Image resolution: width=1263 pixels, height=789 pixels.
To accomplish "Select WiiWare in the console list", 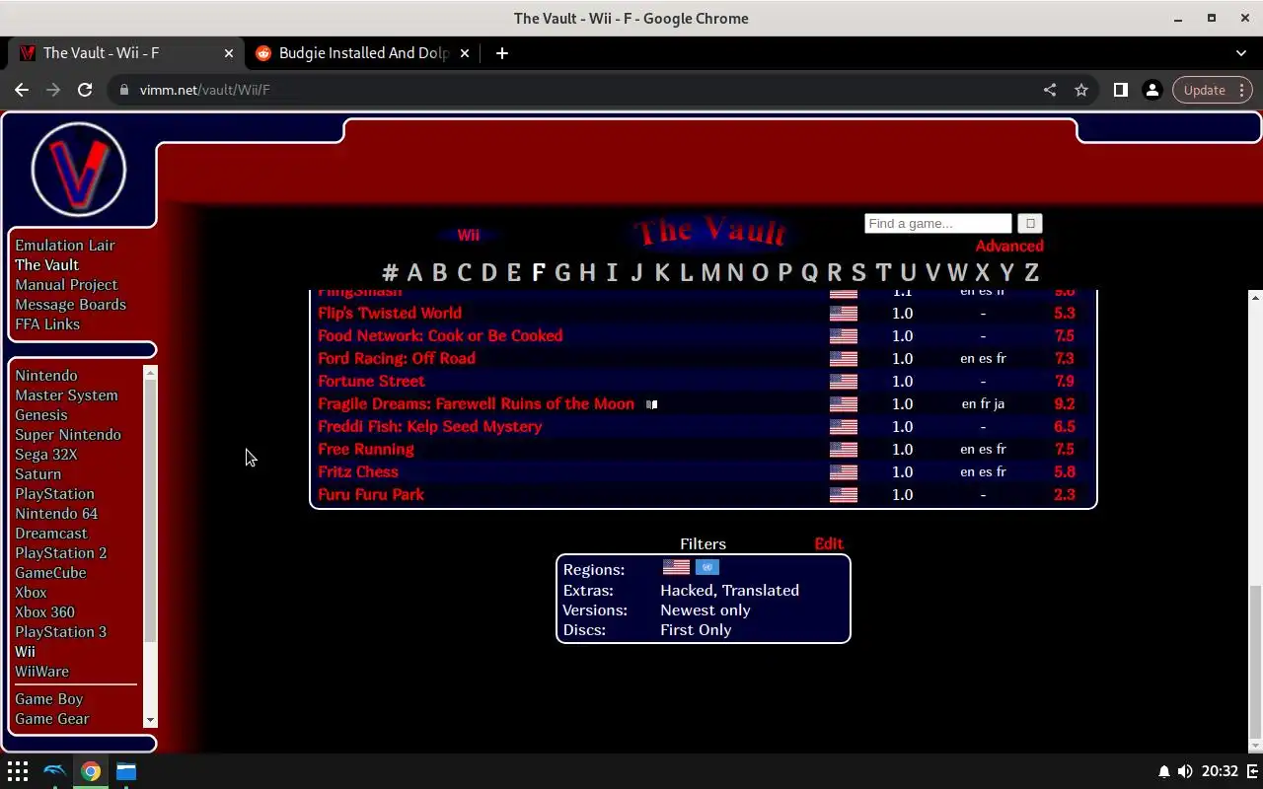I will [41, 672].
